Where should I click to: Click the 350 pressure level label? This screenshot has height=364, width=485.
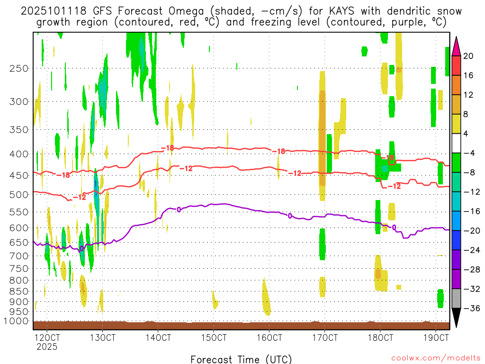pyautogui.click(x=19, y=129)
